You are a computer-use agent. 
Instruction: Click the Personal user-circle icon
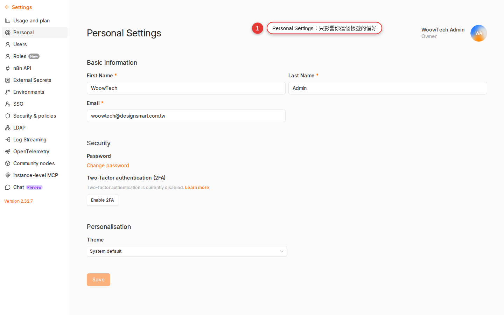tap(8, 33)
